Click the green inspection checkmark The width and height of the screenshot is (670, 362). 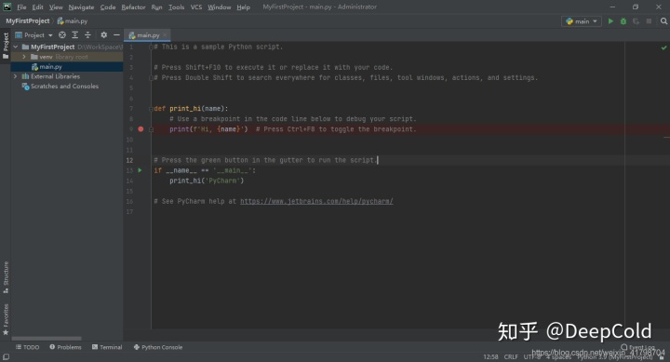point(663,47)
